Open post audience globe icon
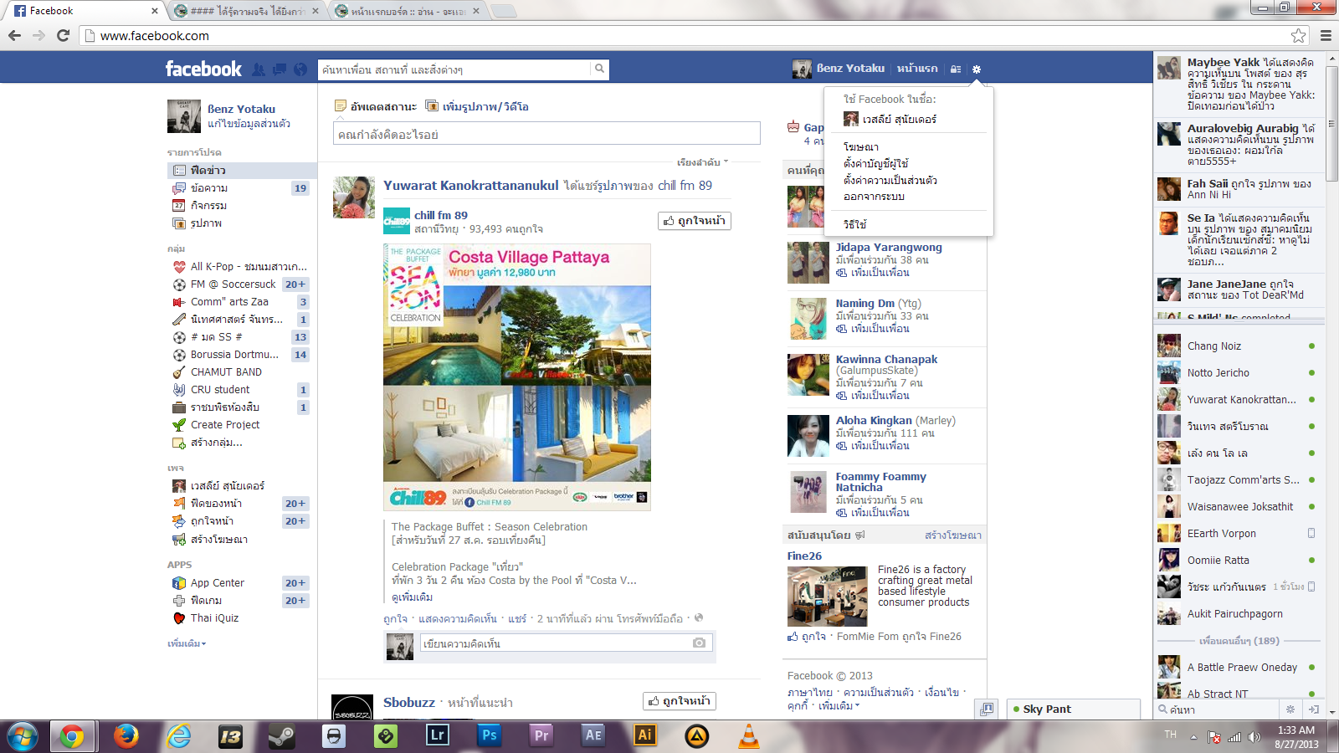The image size is (1339, 753). pyautogui.click(x=699, y=618)
